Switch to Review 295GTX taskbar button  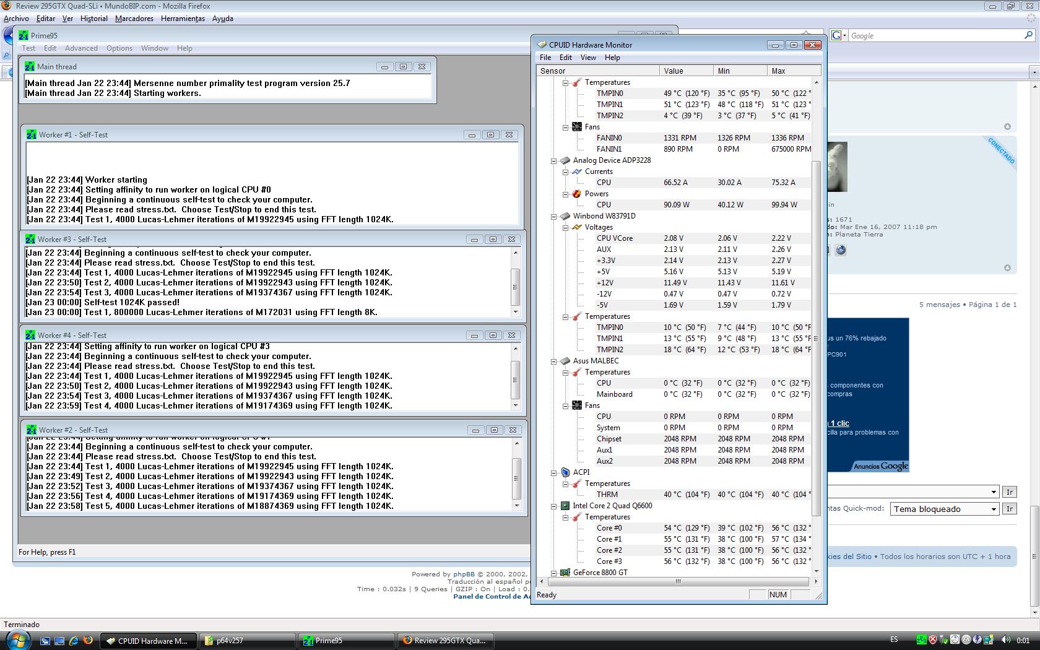pyautogui.click(x=446, y=641)
